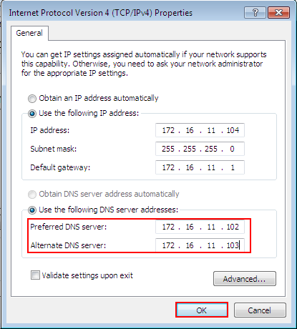Enable Validate settings upon exit checkbox
Screen dimensions: 297x329
point(82,275)
